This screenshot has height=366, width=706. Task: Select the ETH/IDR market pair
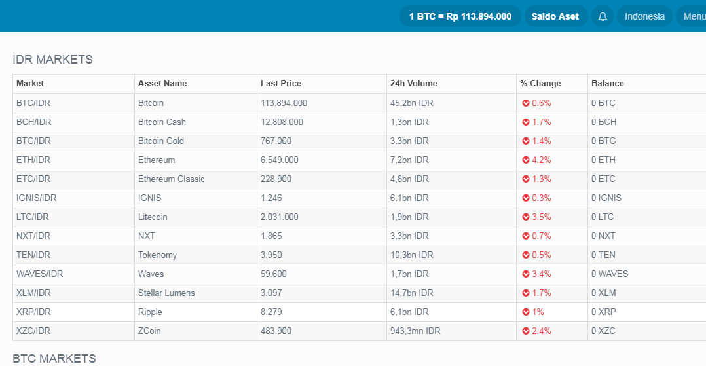pyautogui.click(x=33, y=160)
